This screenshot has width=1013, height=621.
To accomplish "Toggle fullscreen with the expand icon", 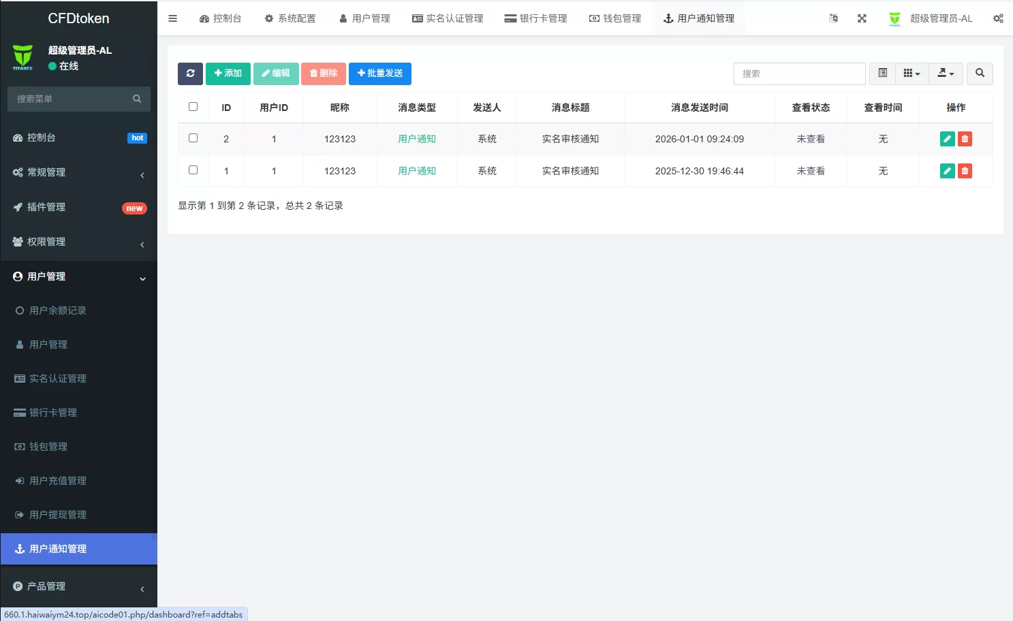I will tap(862, 18).
